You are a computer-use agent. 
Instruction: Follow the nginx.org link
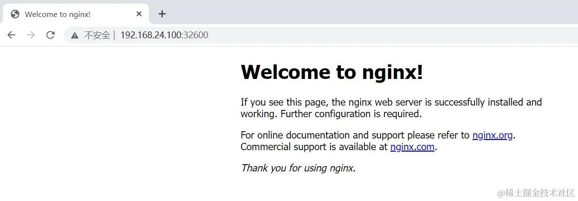[492, 135]
